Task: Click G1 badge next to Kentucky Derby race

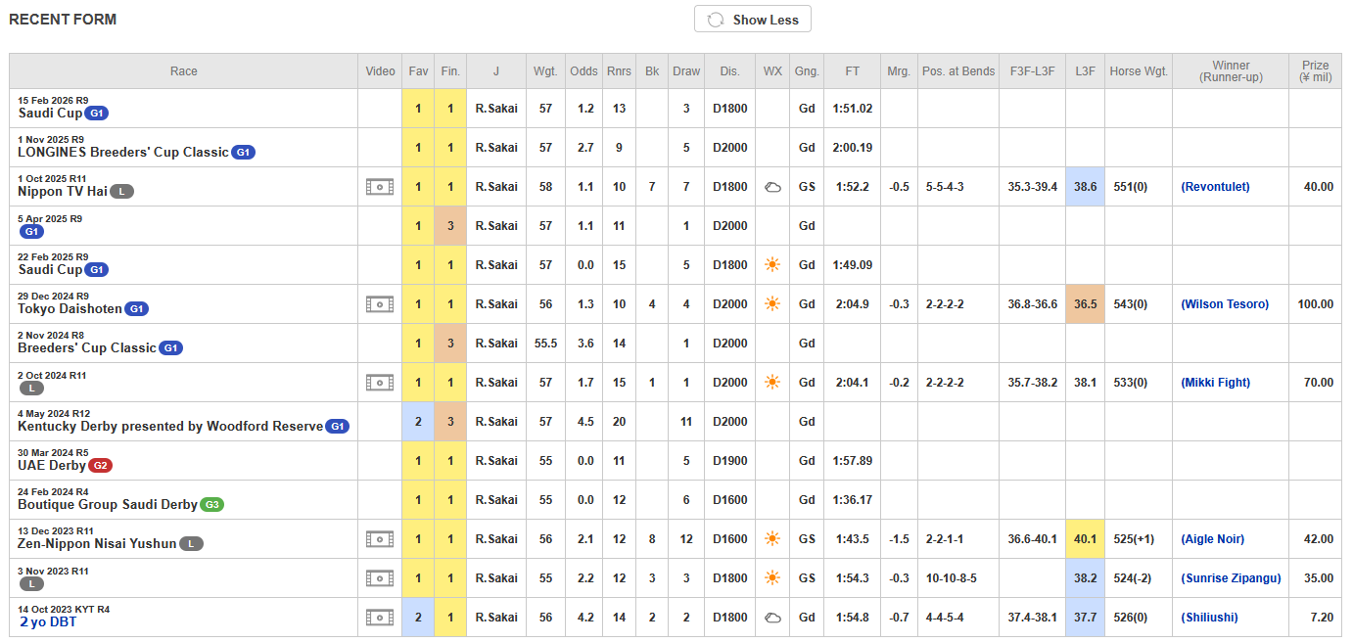Action: 338,427
